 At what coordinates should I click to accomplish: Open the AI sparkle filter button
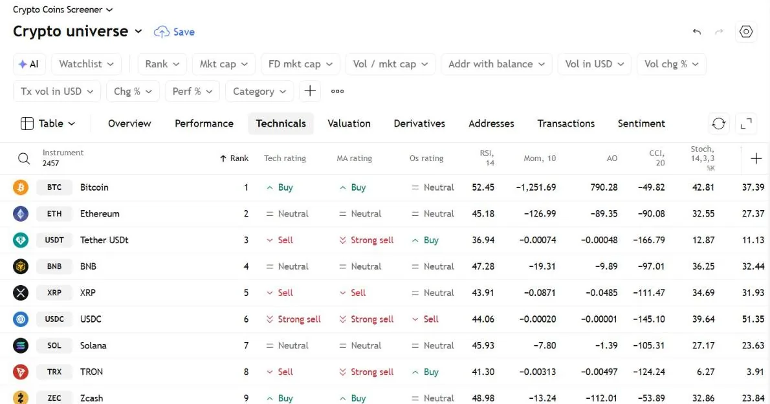(x=29, y=64)
